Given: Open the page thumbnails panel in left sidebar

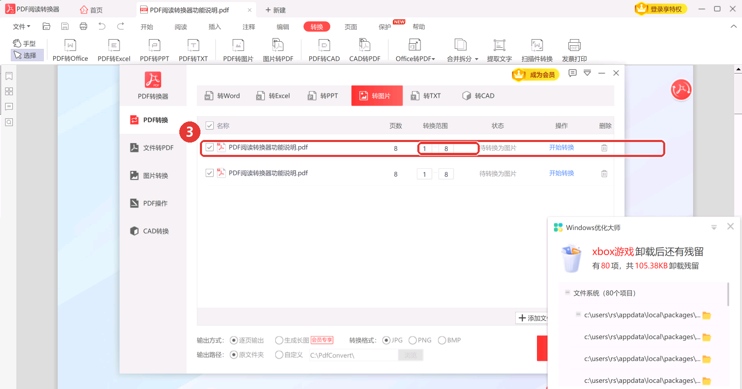Looking at the screenshot, I should (x=9, y=92).
